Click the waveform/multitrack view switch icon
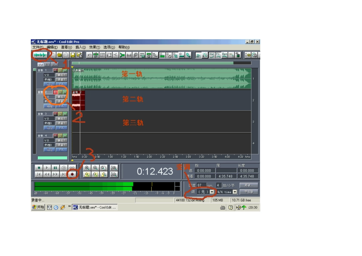The width and height of the screenshot is (362, 256). tap(40, 55)
